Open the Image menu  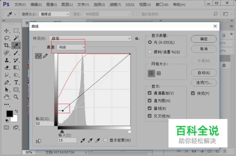tap(51, 5)
